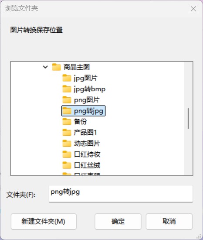Click the jpg图片 folder icon
Screen dimensions: 203x240
[x=67, y=78]
